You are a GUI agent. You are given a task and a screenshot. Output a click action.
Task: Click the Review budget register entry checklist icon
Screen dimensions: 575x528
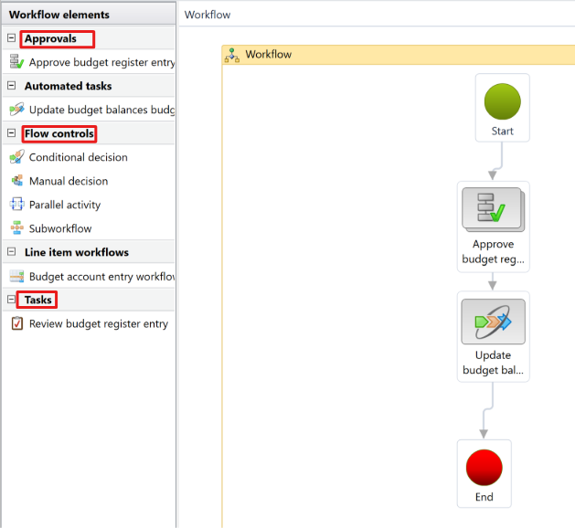(x=16, y=323)
